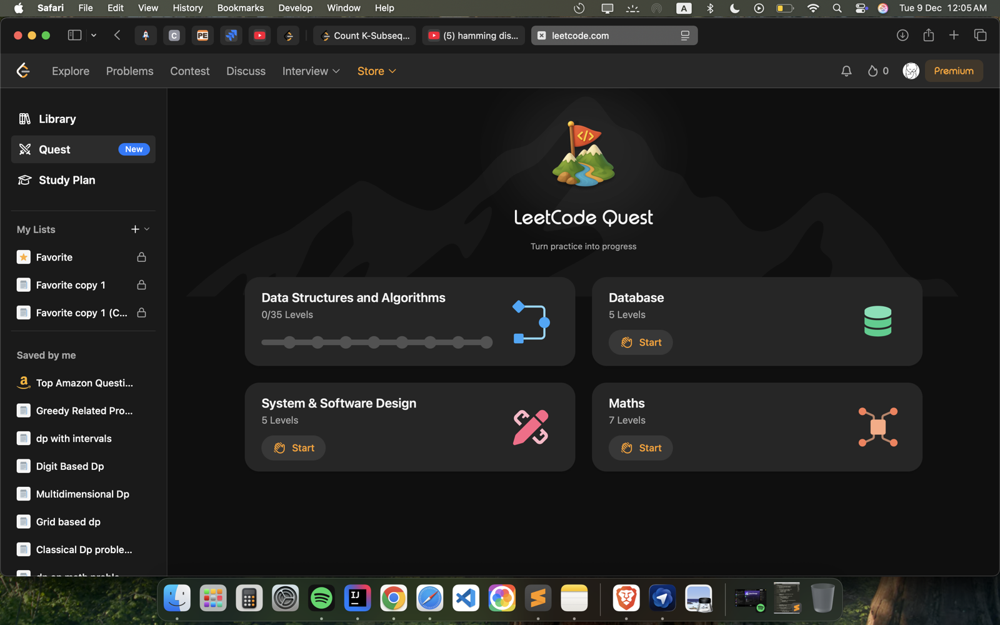The height and width of the screenshot is (625, 1000).
Task: Expand the Interview dropdown
Action: 311,71
